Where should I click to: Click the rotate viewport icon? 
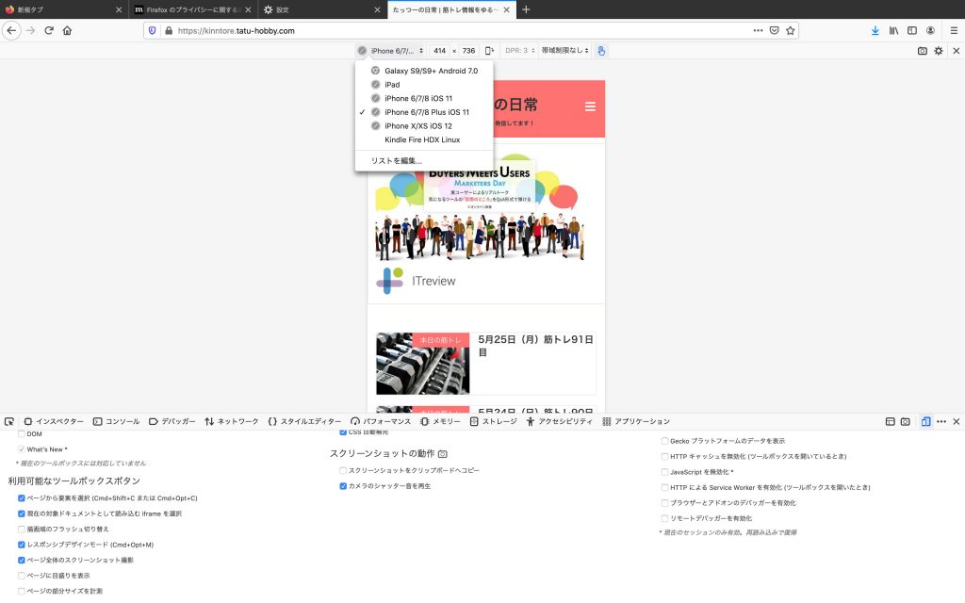(x=488, y=51)
